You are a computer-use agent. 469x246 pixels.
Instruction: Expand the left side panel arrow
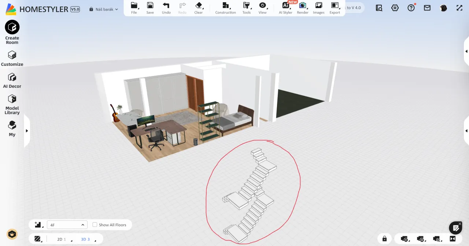point(27,131)
